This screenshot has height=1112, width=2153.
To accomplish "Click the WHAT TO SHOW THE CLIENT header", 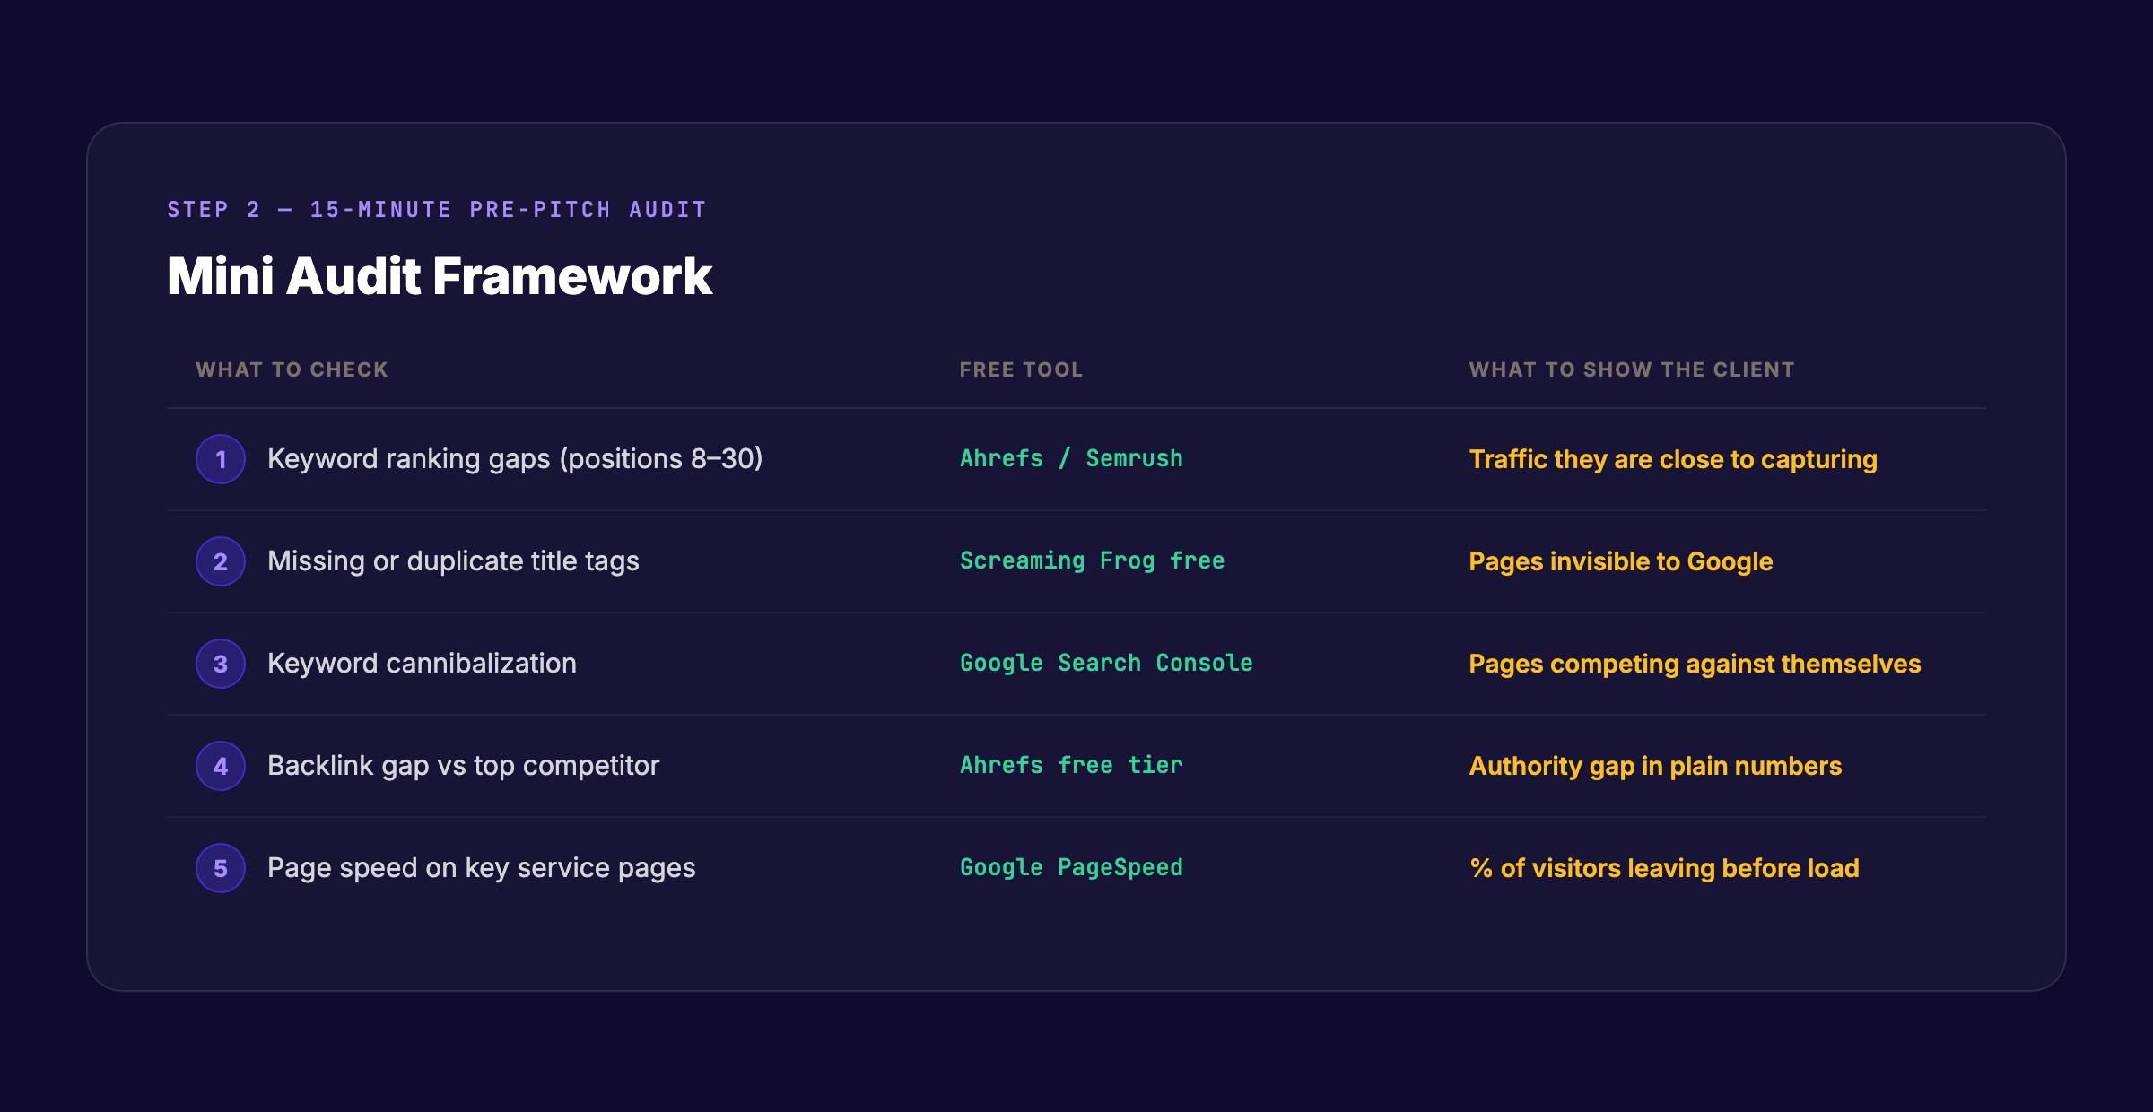I will (1631, 369).
